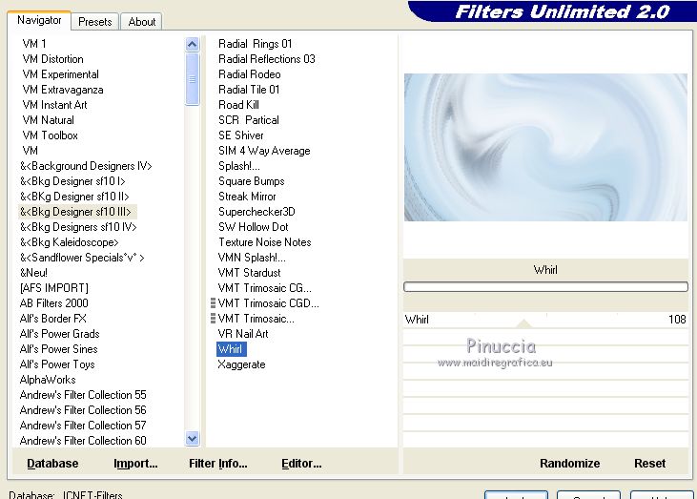Choose VM Toolbox category
Image resolution: width=697 pixels, height=499 pixels.
coord(50,135)
